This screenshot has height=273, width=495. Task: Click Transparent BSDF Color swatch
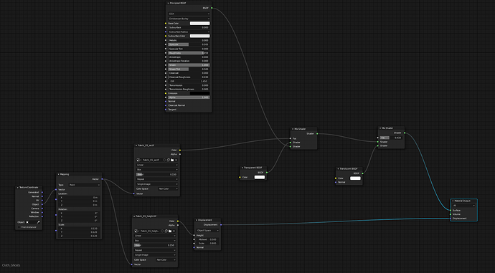tap(260, 177)
